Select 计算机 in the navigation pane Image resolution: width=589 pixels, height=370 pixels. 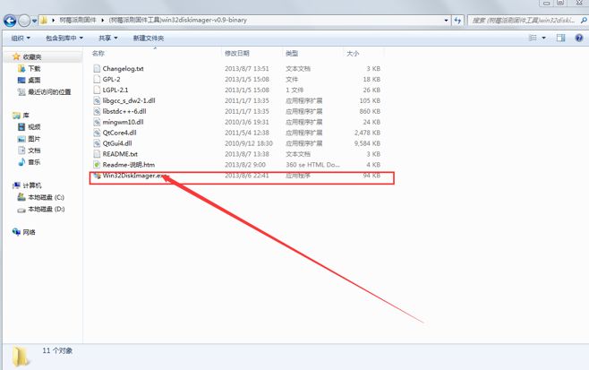coord(32,185)
